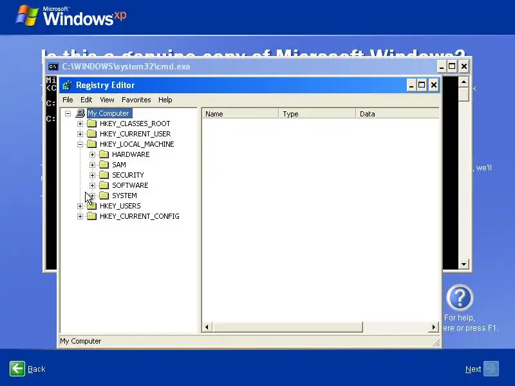The height and width of the screenshot is (386, 515).
Task: Select the SECURITY key label
Action: click(128, 175)
